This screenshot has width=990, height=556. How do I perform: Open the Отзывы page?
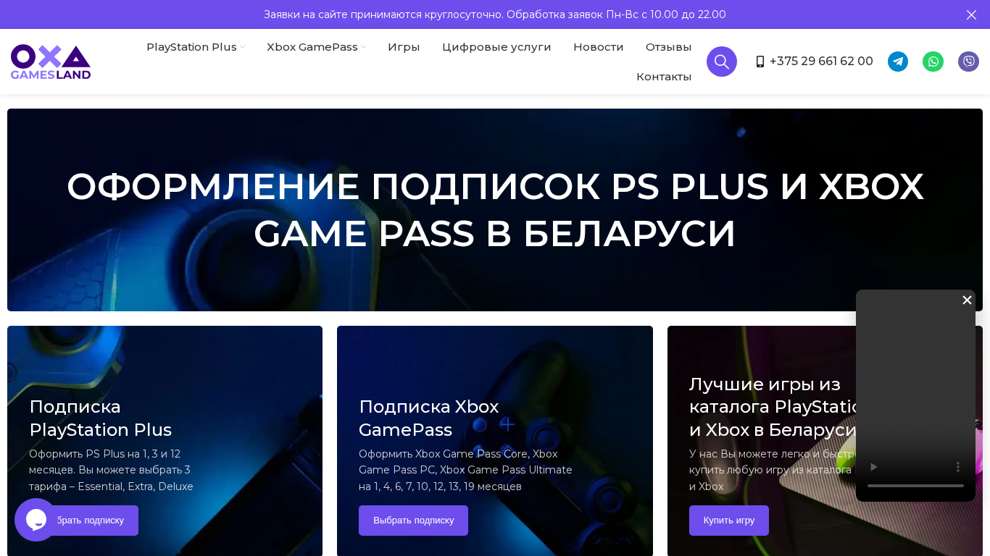pos(668,47)
